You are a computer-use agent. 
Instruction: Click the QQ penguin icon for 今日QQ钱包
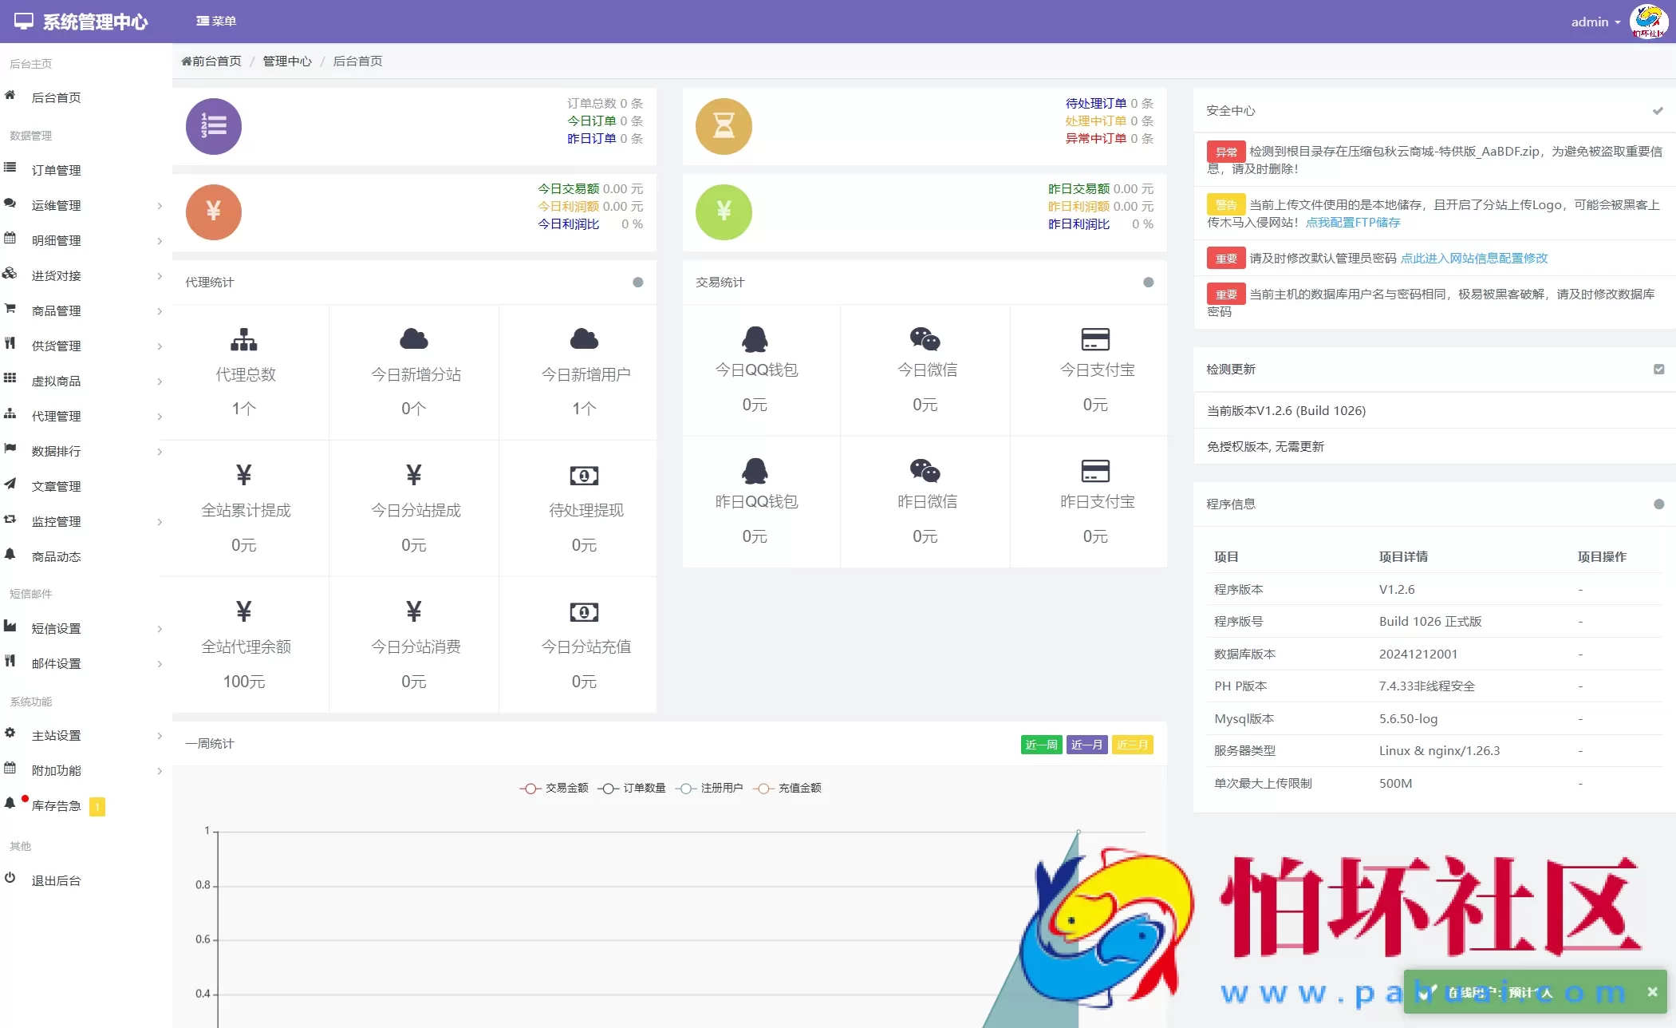tap(755, 339)
